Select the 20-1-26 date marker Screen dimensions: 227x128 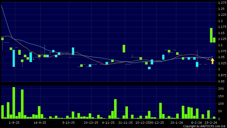point(177,123)
